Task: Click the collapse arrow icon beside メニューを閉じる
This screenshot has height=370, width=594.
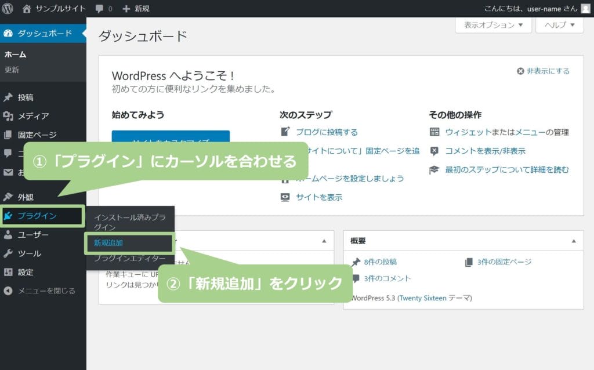Action: click(8, 291)
